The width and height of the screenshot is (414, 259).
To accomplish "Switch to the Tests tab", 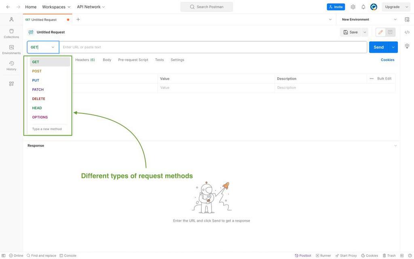I will coord(159,60).
